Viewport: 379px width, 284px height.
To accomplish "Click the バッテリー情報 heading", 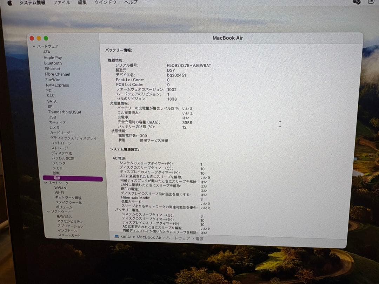I will (119, 50).
